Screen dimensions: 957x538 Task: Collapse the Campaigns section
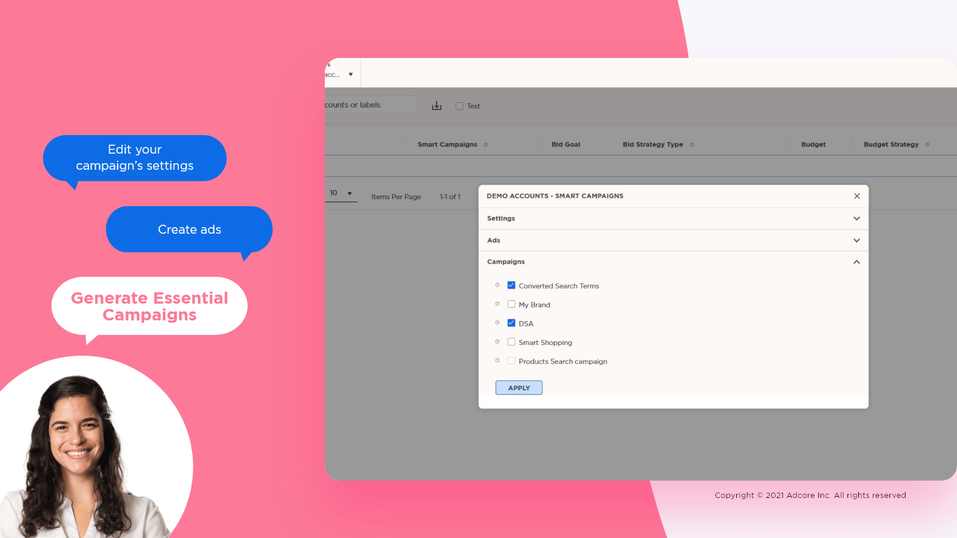click(857, 262)
